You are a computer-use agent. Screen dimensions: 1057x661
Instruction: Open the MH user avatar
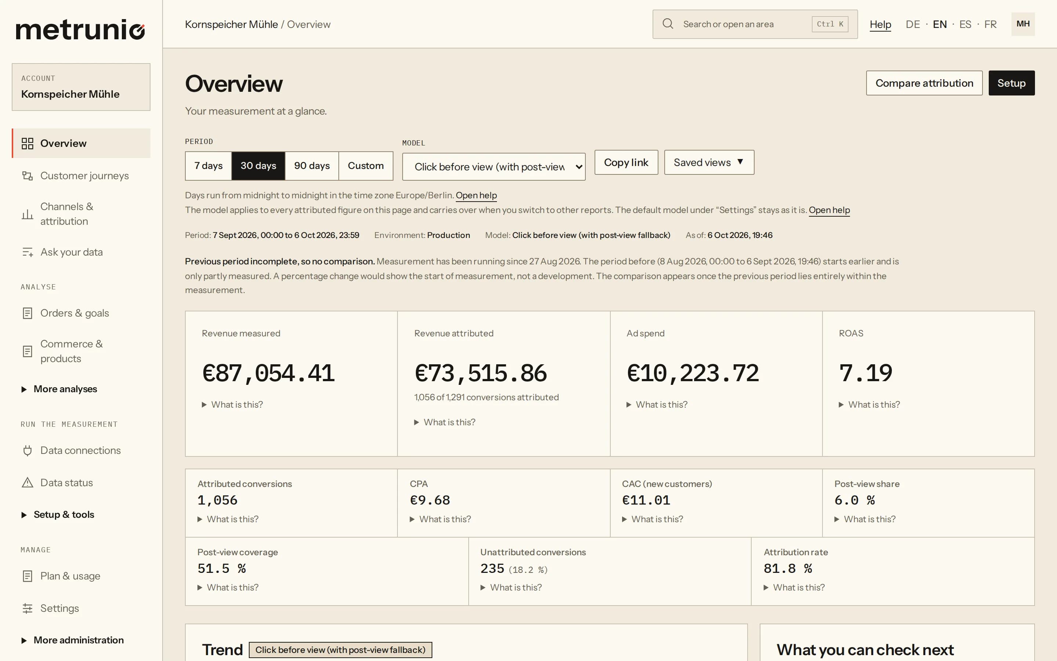pos(1023,24)
